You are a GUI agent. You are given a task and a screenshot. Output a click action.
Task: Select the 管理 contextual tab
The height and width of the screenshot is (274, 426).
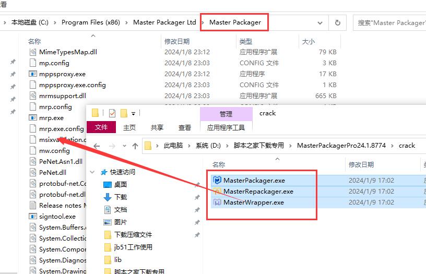click(226, 114)
